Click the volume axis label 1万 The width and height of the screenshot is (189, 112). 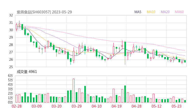[10, 98]
